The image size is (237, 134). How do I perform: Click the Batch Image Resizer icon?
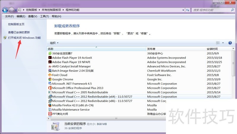[50, 71]
